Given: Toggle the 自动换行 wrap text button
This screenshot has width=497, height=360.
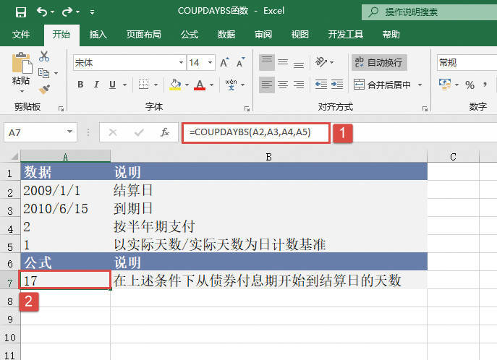Looking at the screenshot, I should pyautogui.click(x=379, y=63).
